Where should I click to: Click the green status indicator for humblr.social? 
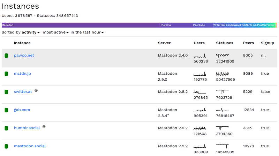click(6, 128)
